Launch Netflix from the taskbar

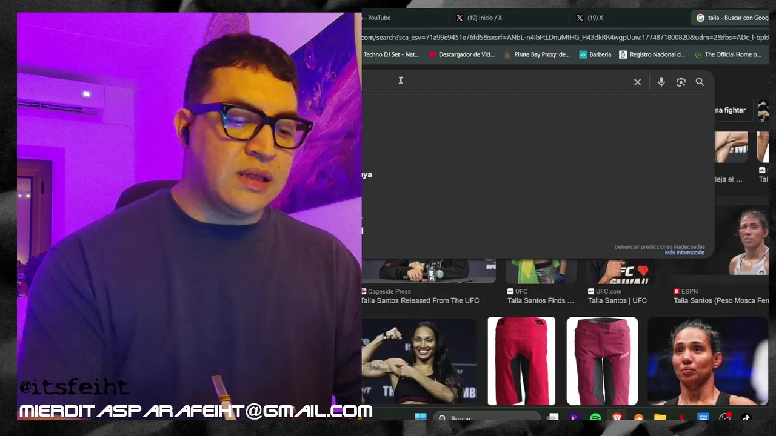(682, 417)
